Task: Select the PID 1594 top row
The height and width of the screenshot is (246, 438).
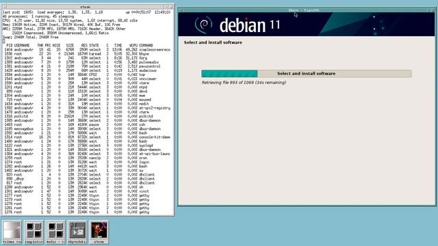Action: click(88, 74)
